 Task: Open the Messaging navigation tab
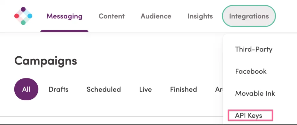pos(64,16)
